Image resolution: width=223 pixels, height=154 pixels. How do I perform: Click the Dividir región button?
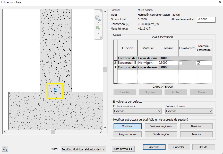(x=161, y=134)
